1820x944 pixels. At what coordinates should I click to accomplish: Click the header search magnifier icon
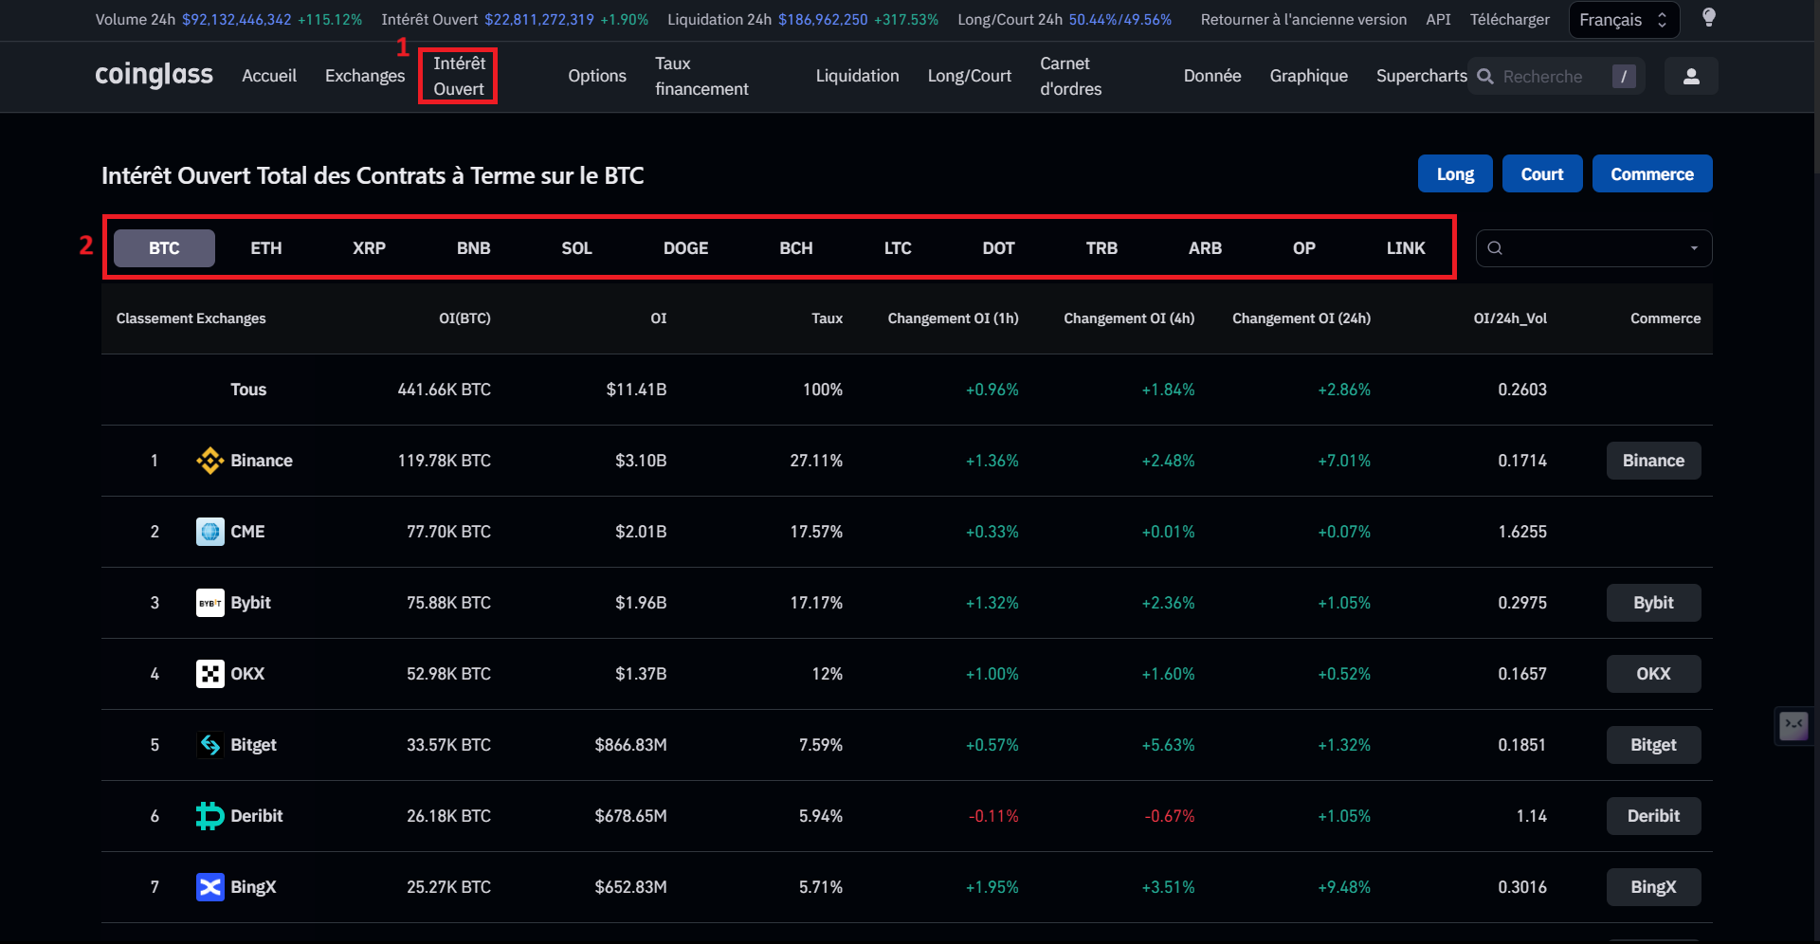[x=1485, y=76]
